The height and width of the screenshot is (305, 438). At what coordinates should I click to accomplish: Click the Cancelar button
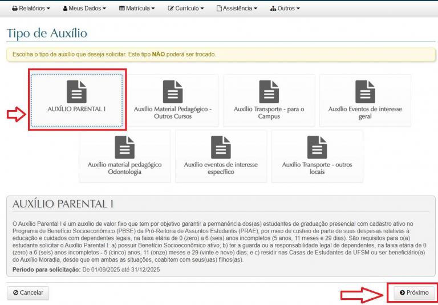pyautogui.click(x=28, y=292)
